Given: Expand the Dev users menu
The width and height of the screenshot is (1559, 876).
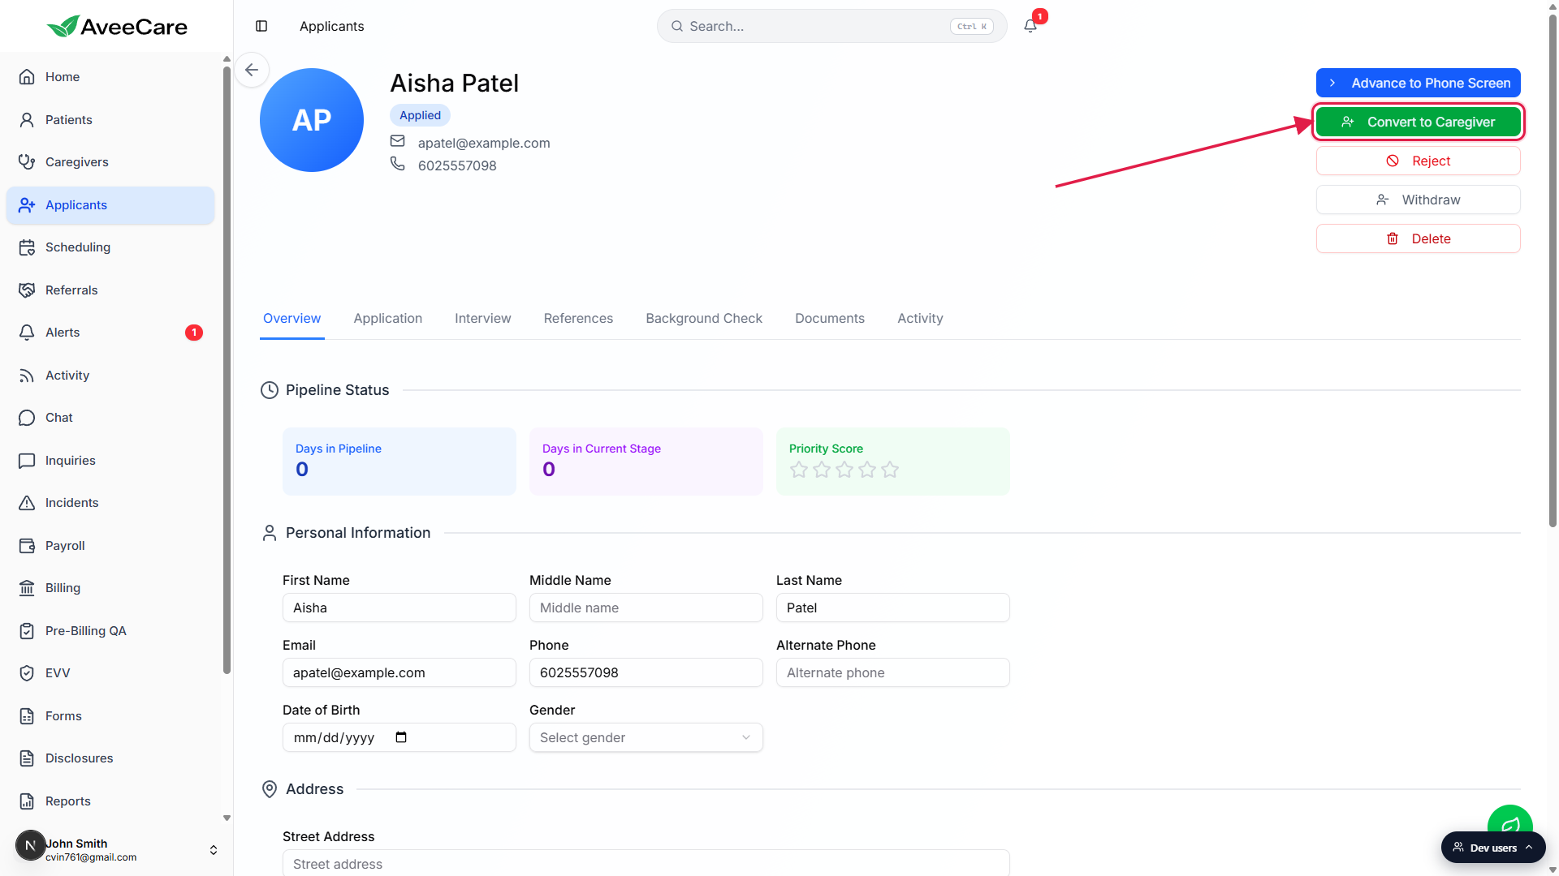Looking at the screenshot, I should 1493,848.
